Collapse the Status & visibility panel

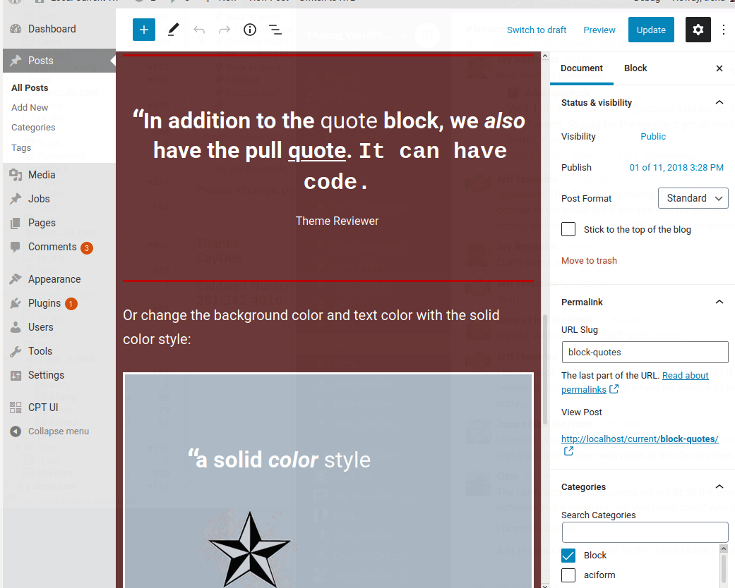[719, 102]
